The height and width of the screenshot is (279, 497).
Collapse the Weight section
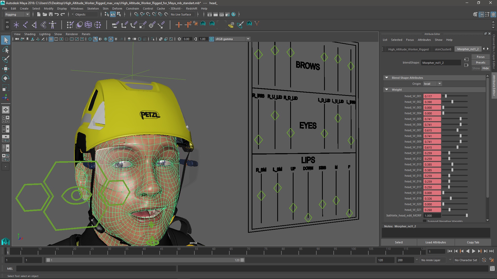click(386, 89)
